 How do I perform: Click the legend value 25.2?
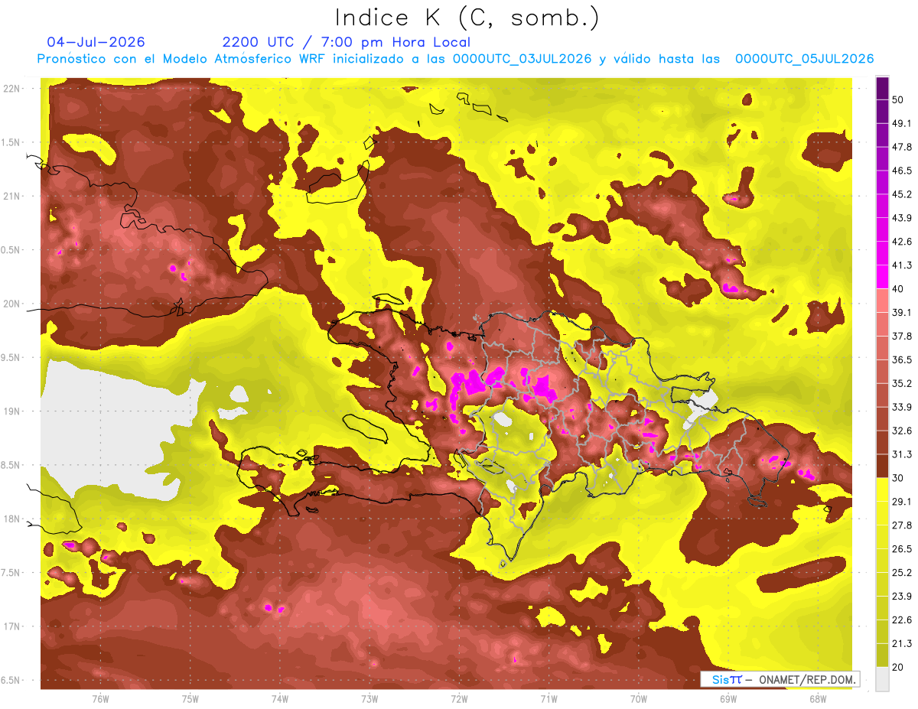click(x=902, y=573)
